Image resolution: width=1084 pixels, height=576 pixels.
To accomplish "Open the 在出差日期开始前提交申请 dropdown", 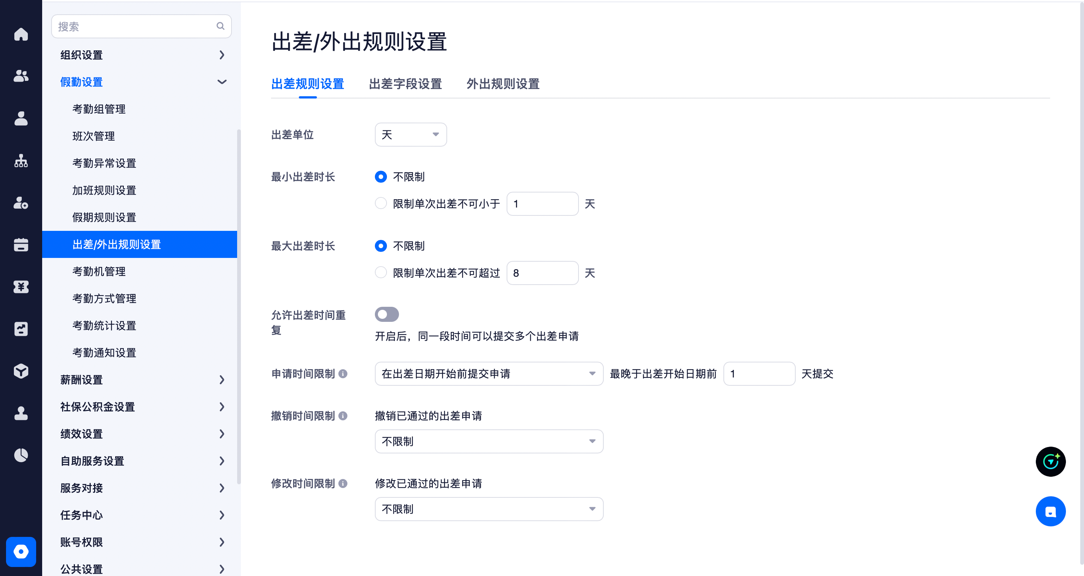I will 489,374.
